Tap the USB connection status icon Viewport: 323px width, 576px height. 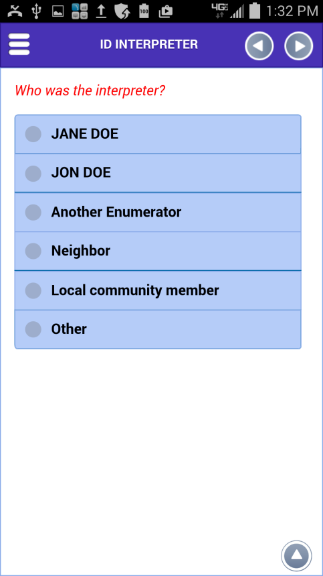(x=35, y=11)
